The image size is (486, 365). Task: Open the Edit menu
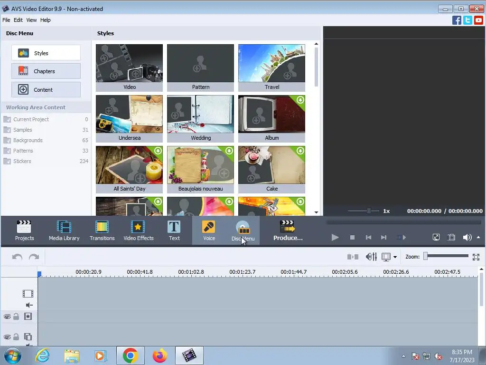point(18,20)
